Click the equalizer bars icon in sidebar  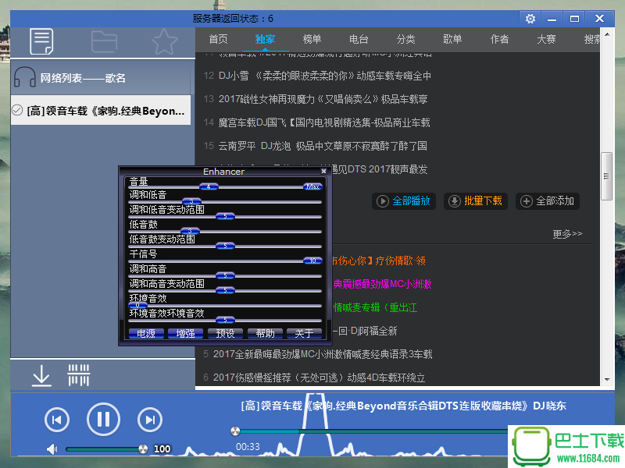tap(79, 376)
